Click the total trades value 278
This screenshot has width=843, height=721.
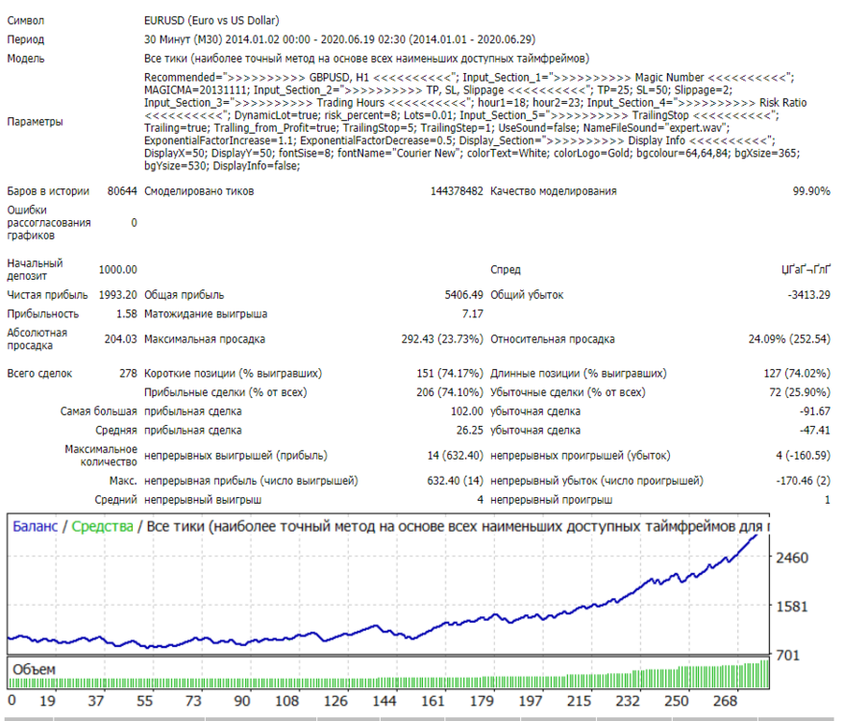coord(129,373)
